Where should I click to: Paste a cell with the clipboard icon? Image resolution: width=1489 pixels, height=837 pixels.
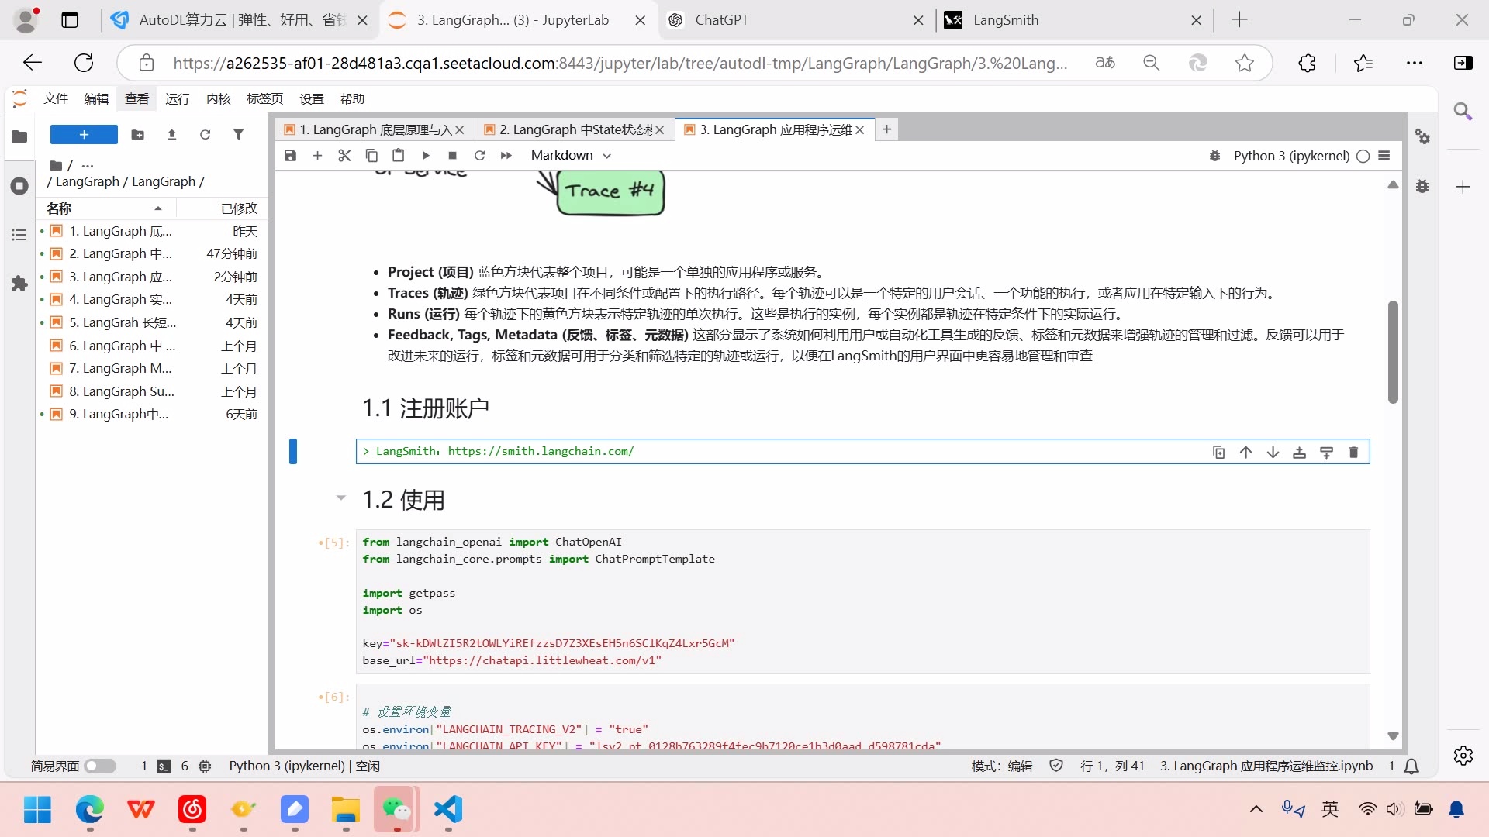click(399, 155)
